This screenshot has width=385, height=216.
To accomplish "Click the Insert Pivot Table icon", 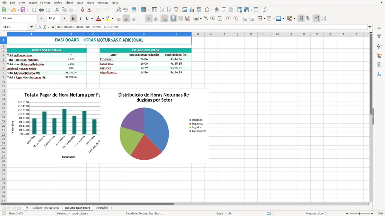I will pos(199,10).
